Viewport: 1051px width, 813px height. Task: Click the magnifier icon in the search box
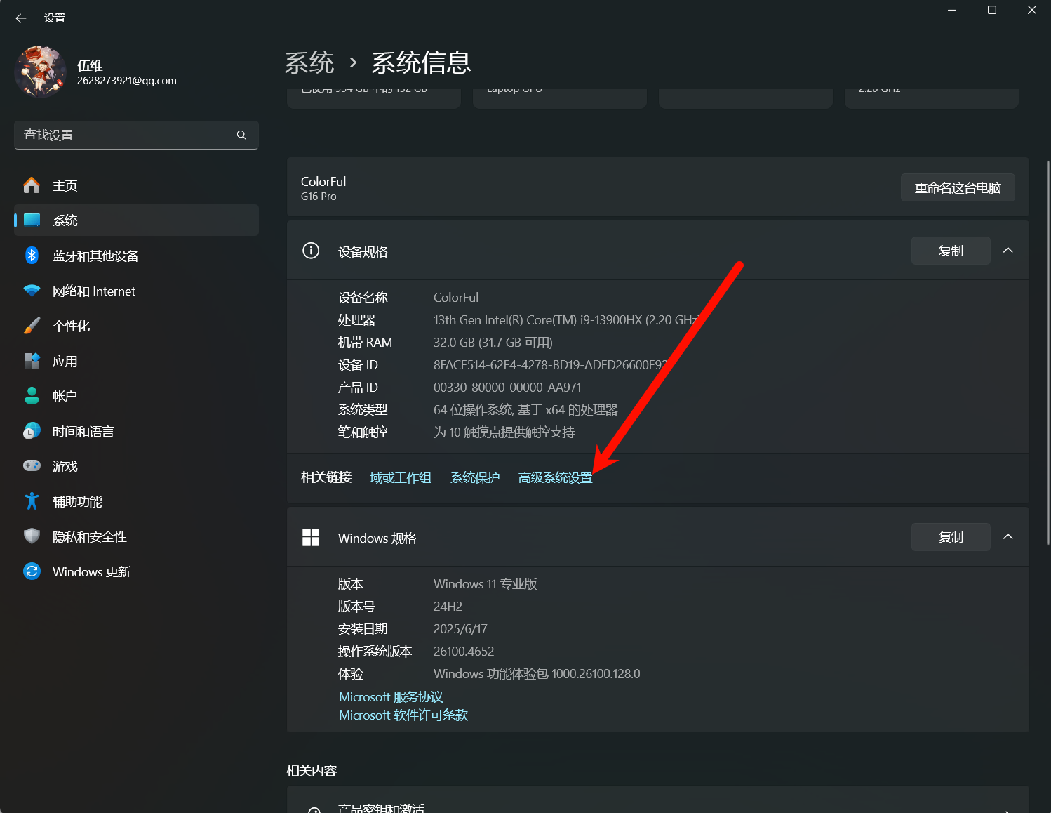(241, 135)
